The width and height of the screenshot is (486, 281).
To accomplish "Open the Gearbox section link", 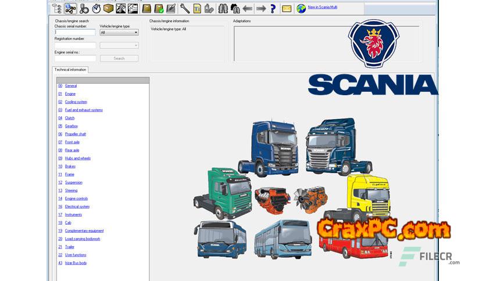I will [x=71, y=126].
